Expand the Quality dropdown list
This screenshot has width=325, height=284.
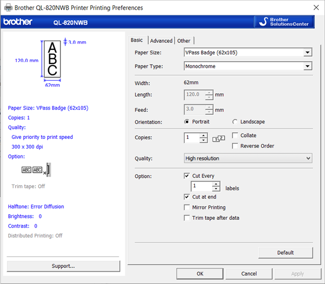coord(248,158)
